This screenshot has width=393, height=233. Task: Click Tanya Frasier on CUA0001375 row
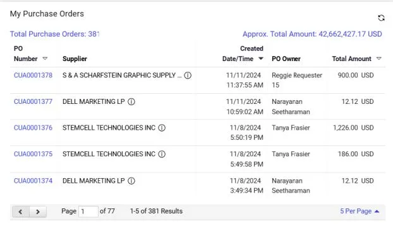coord(291,154)
